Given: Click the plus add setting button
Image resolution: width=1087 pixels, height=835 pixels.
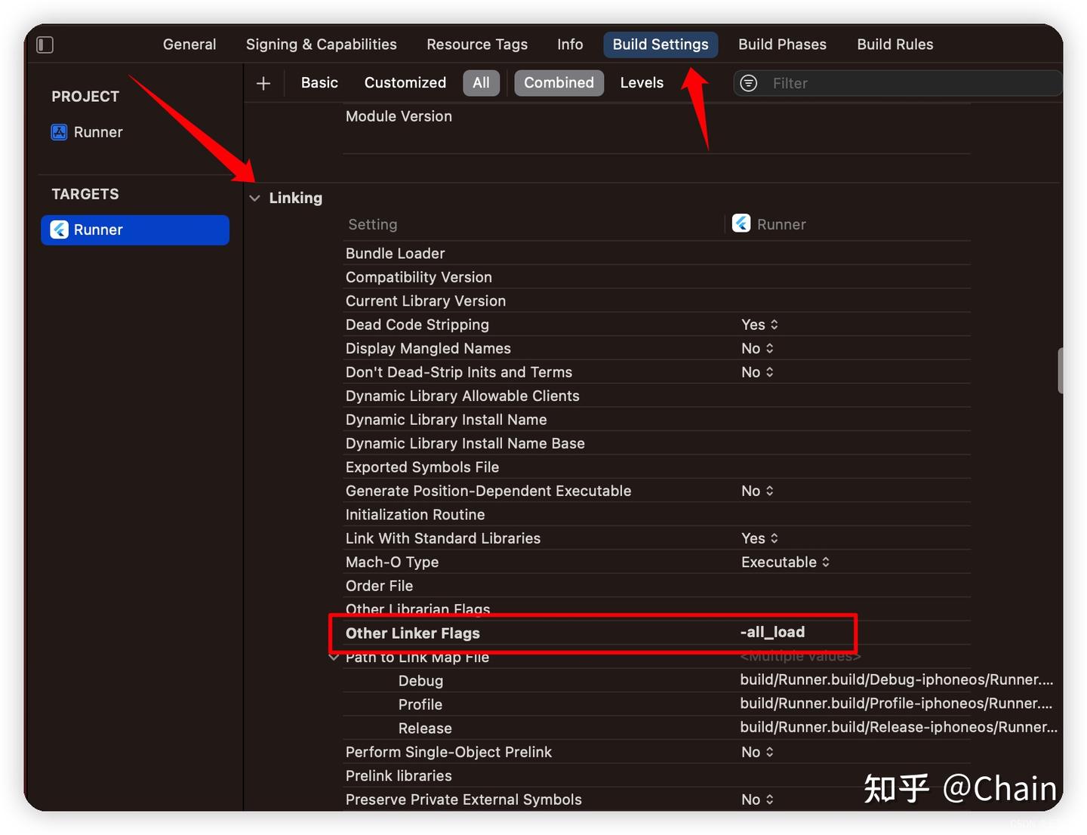Looking at the screenshot, I should 263,83.
